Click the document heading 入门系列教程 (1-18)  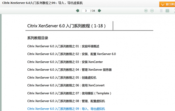[x=66, y=26]
